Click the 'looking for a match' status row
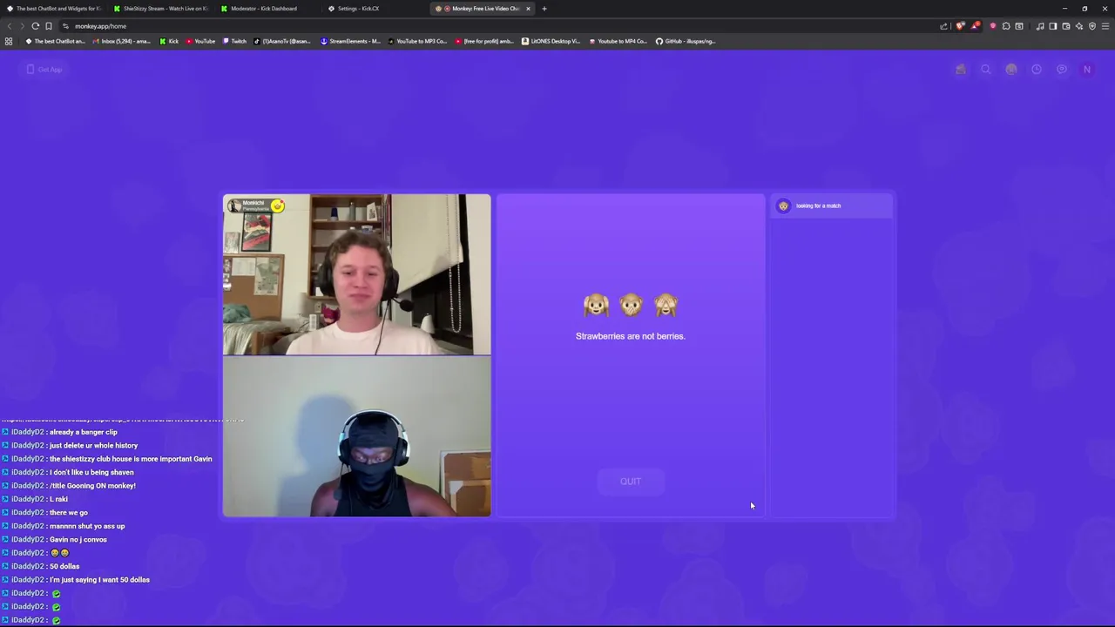The height and width of the screenshot is (627, 1115). coord(831,206)
